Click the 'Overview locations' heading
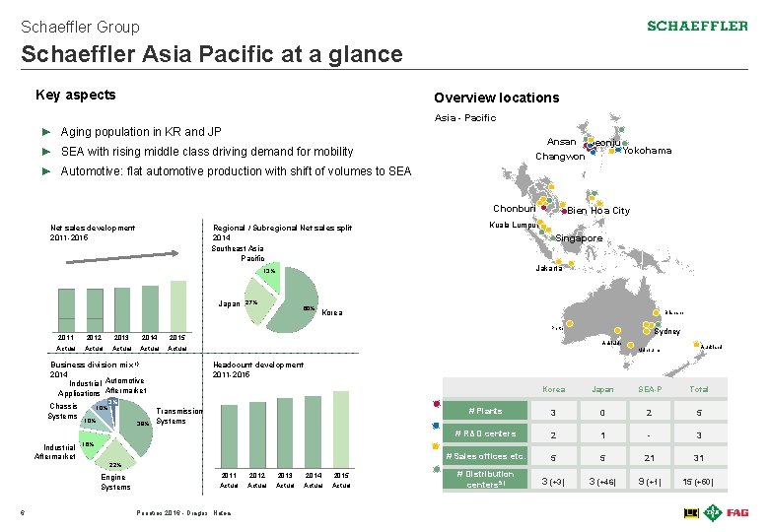Viewport: 769px width, 532px height. click(x=496, y=98)
